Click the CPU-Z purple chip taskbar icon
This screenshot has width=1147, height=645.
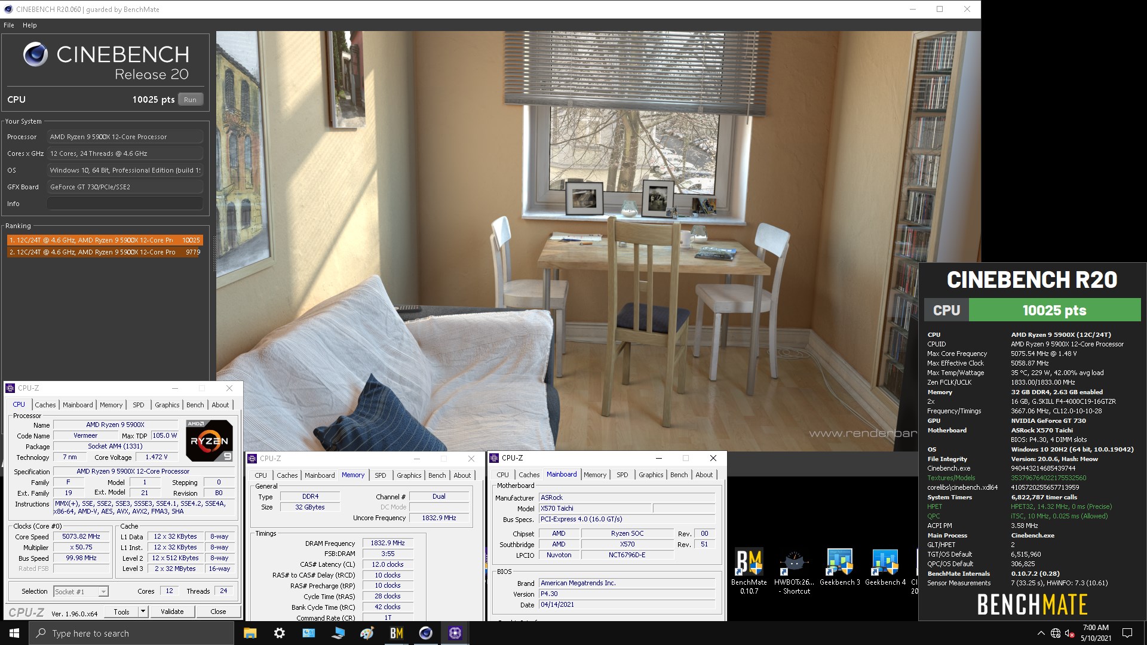tap(455, 633)
